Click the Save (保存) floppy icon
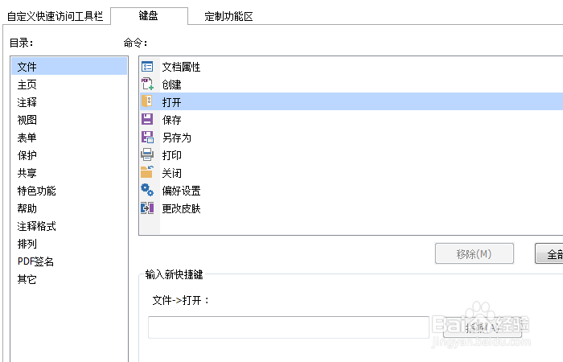Image resolution: width=563 pixels, height=362 pixels. point(147,120)
